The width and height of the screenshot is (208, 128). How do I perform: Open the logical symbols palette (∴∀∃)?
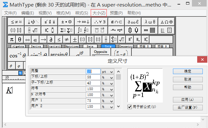[100, 22]
